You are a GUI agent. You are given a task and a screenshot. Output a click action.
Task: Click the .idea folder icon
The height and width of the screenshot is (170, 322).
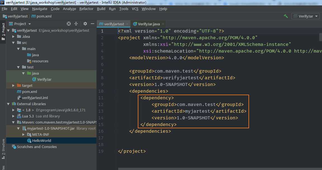pos(19,36)
